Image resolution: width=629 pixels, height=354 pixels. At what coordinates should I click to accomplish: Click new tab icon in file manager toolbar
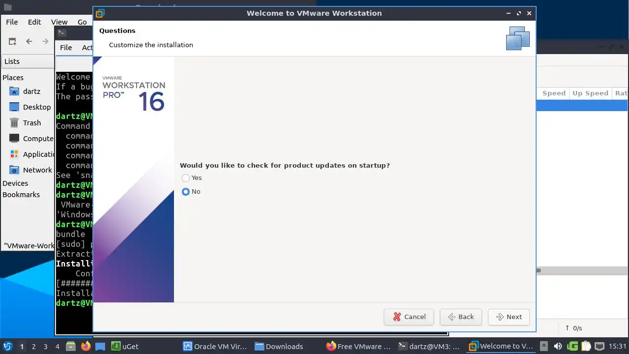click(12, 41)
